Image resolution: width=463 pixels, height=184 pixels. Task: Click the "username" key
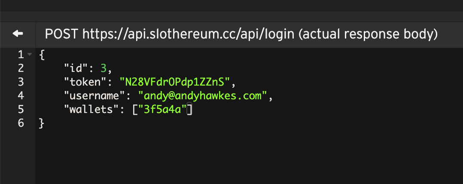[94, 96]
